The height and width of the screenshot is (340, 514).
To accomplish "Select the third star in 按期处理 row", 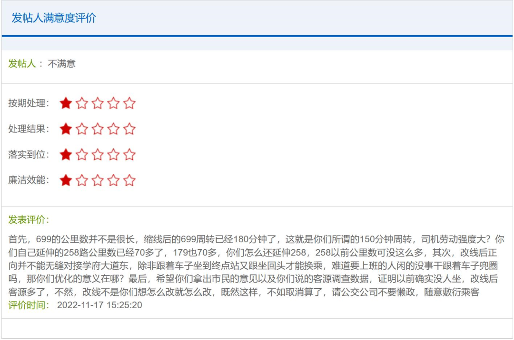I will tap(98, 104).
